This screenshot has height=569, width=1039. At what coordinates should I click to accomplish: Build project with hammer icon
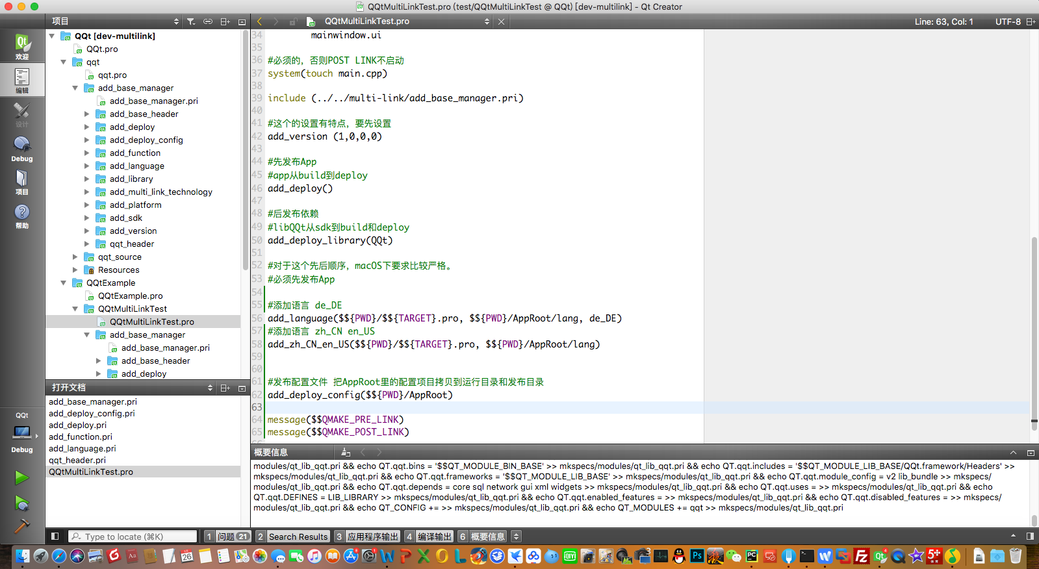[21, 525]
